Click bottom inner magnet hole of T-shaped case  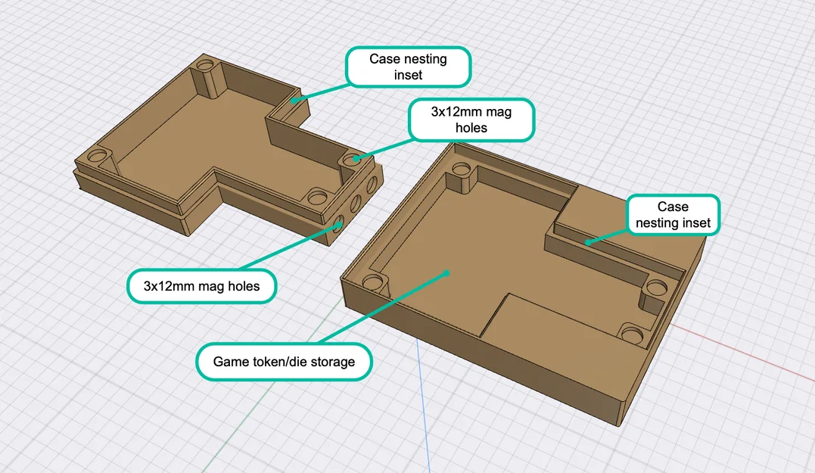click(317, 198)
